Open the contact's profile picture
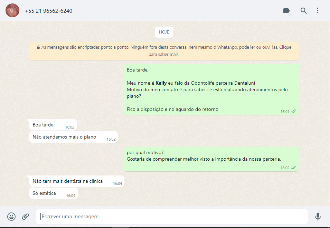This screenshot has width=330, height=228. pyautogui.click(x=12, y=11)
